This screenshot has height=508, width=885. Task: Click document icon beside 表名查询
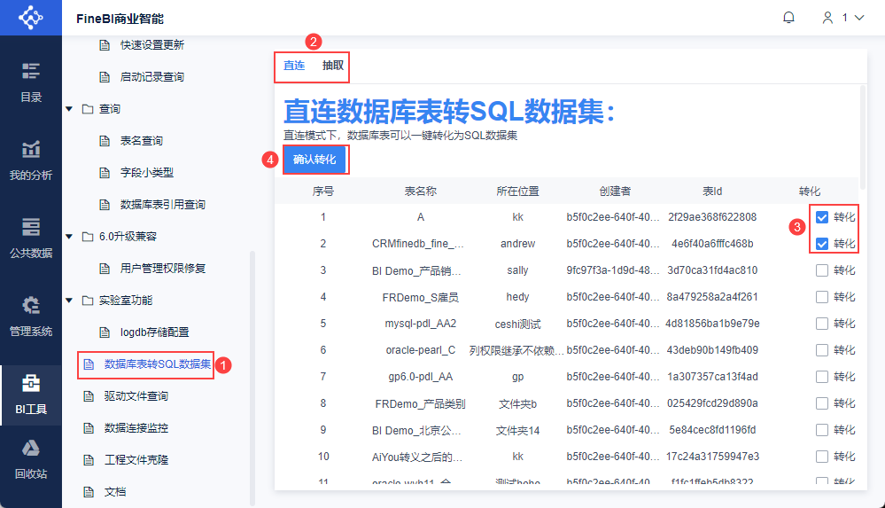pyautogui.click(x=105, y=141)
